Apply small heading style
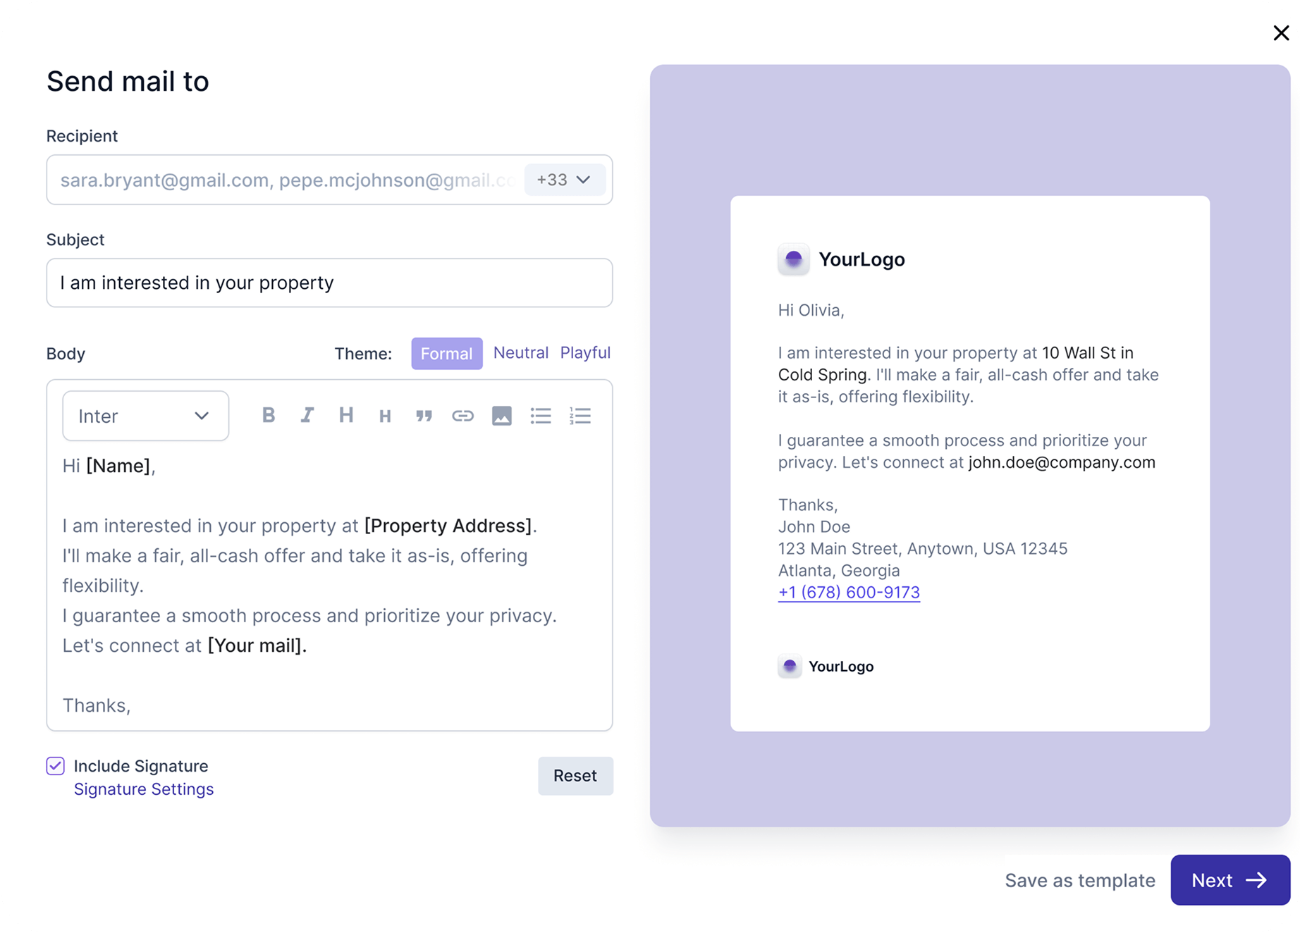This screenshot has width=1300, height=933. point(385,416)
